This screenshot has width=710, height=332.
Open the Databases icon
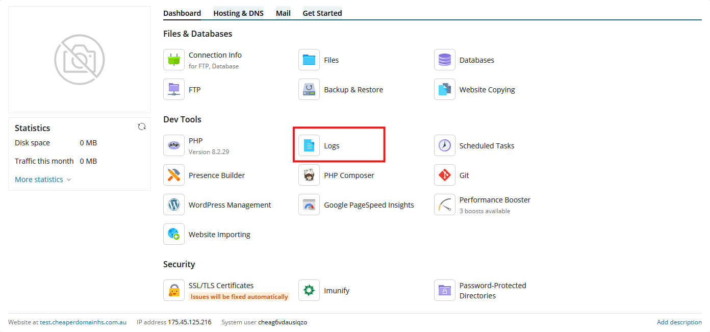click(445, 60)
